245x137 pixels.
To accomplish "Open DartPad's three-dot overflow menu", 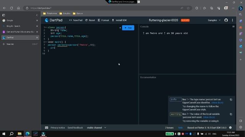I will coord(232,20).
